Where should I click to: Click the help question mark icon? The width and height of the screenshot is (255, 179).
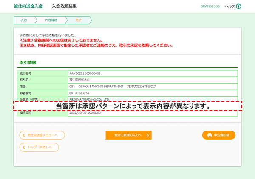[238, 6]
